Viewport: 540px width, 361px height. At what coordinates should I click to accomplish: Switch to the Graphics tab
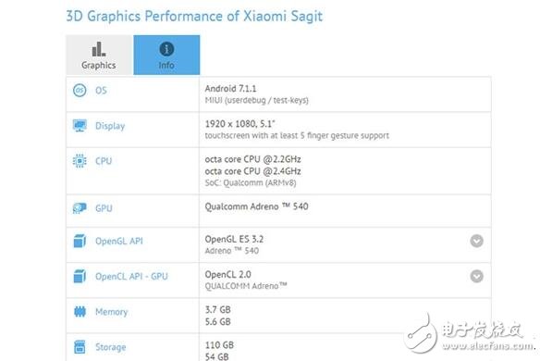pos(99,55)
